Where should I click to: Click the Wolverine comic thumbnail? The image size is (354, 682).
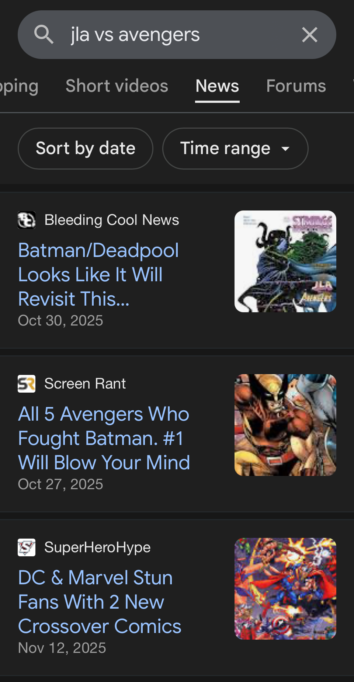(285, 425)
